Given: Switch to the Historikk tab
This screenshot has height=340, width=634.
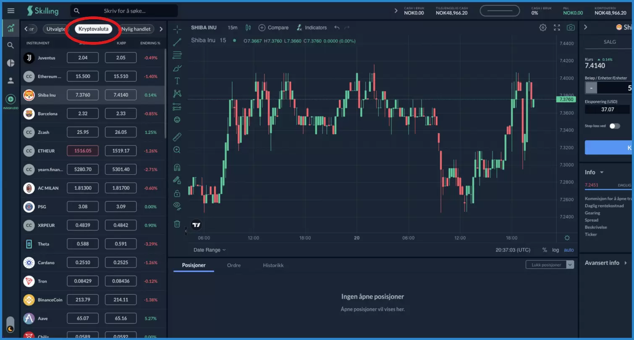Looking at the screenshot, I should pos(273,265).
